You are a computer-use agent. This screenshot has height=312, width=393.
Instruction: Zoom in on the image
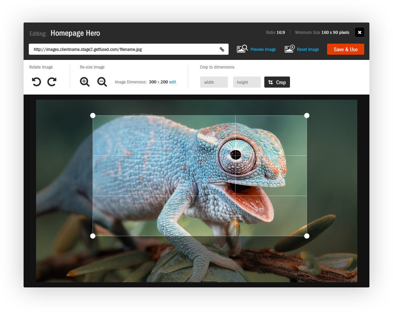click(85, 82)
